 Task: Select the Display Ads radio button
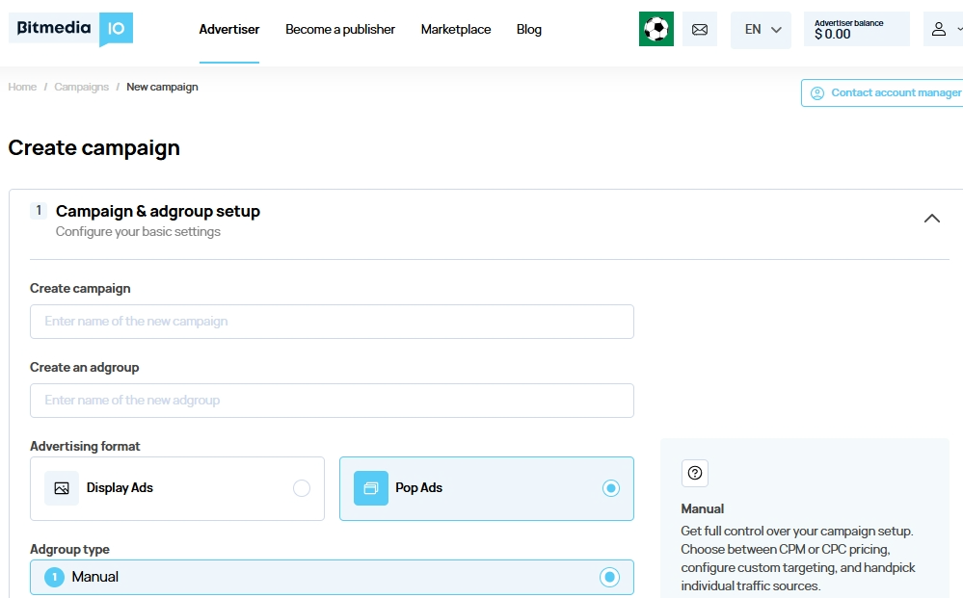[x=302, y=488]
